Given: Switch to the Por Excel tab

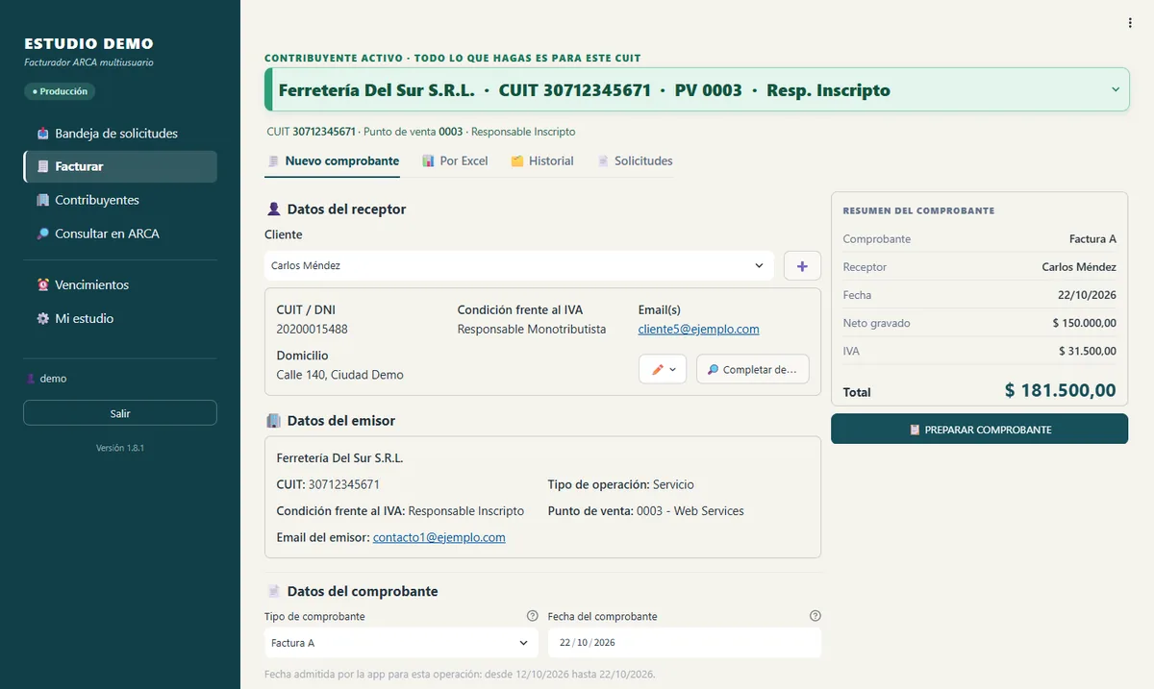Looking at the screenshot, I should point(455,161).
